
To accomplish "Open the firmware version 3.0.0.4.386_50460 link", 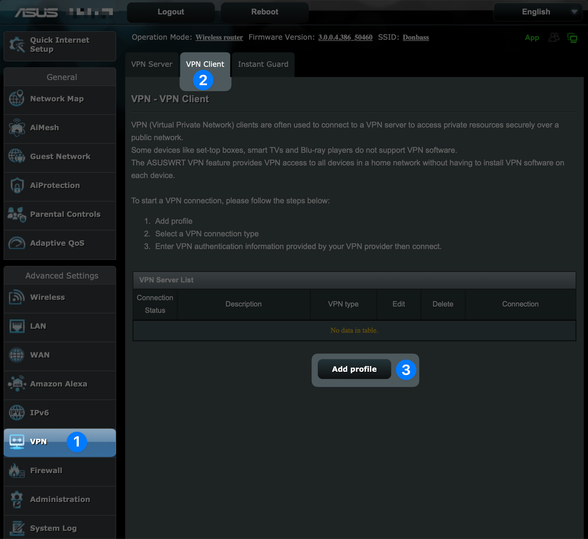I will [x=345, y=38].
